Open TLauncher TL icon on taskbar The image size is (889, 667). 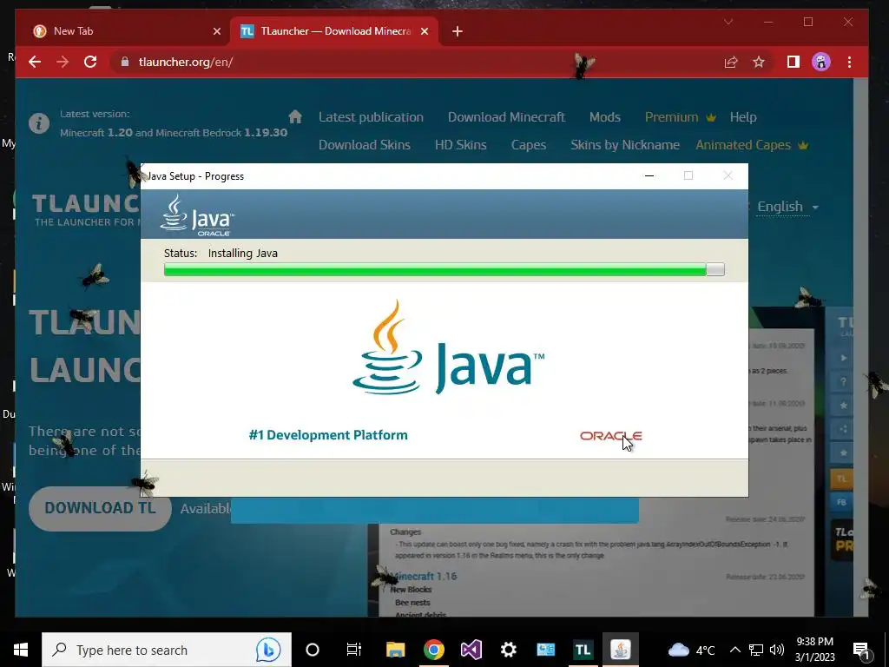(583, 650)
